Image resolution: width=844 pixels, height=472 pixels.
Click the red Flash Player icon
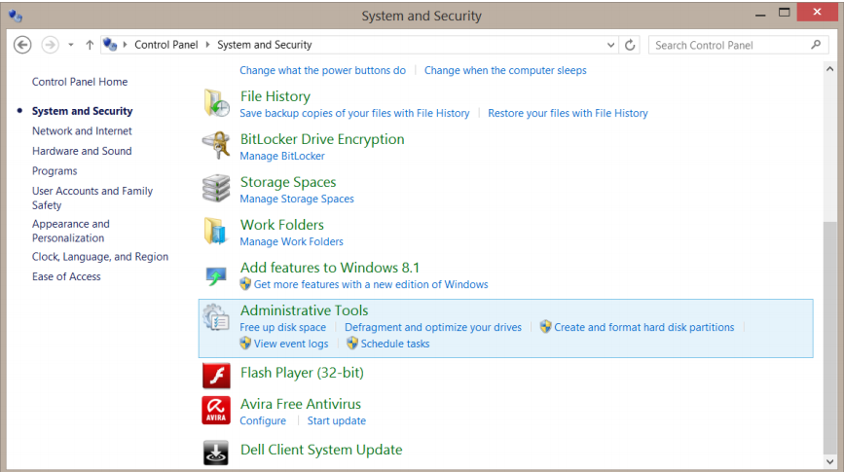tap(216, 375)
